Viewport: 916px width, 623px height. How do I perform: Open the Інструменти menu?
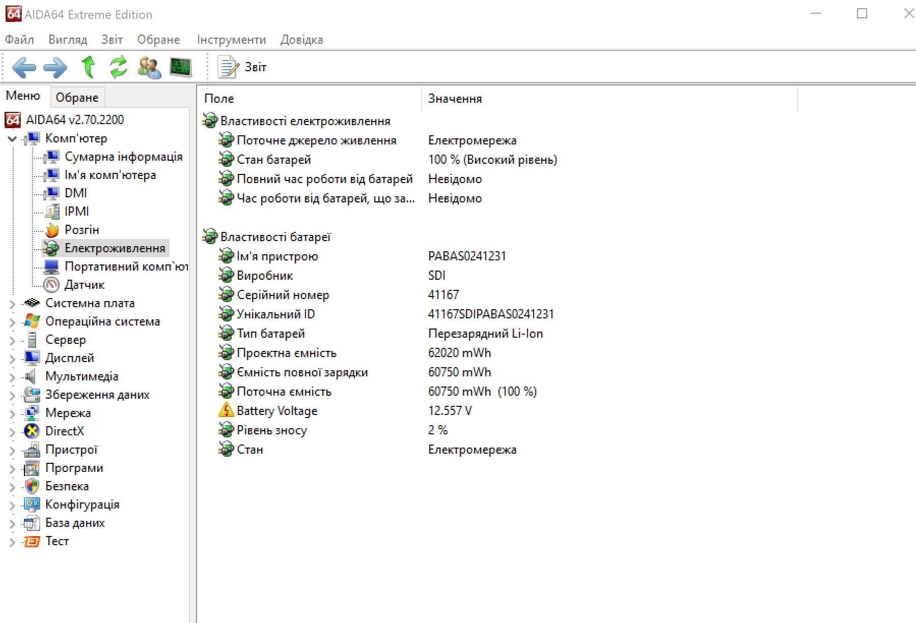click(x=231, y=40)
